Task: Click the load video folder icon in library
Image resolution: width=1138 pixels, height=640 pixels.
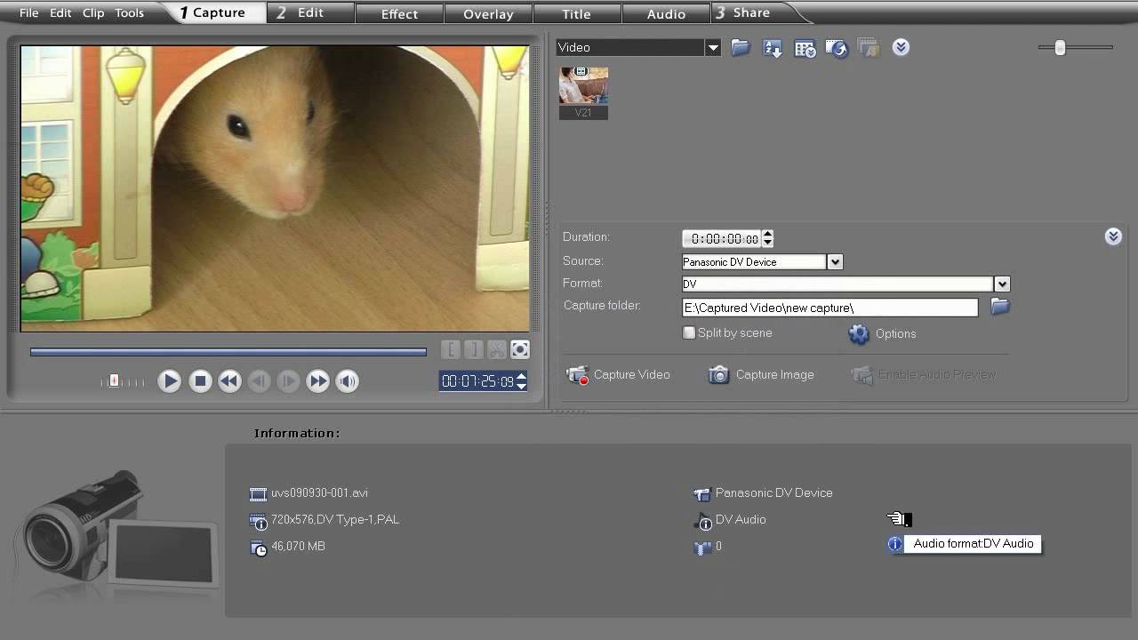Action: 741,48
